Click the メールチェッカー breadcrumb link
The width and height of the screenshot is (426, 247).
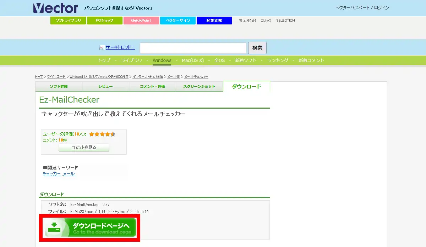[196, 77]
